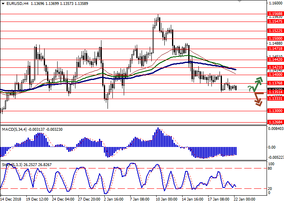284x203 pixels.
Task: Click the 1.15000 price level label
Action: 275,39
